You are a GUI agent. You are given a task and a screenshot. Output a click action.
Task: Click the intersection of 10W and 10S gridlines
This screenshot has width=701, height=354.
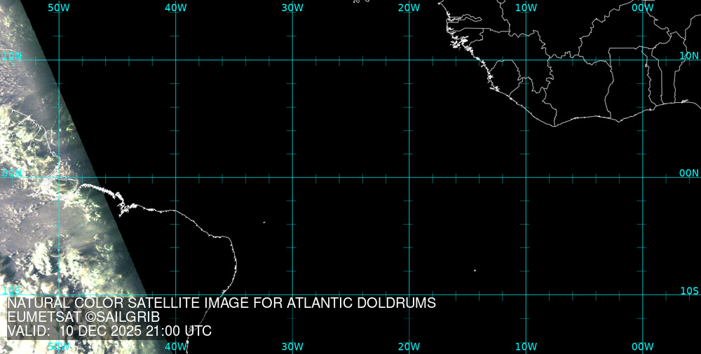(526, 295)
